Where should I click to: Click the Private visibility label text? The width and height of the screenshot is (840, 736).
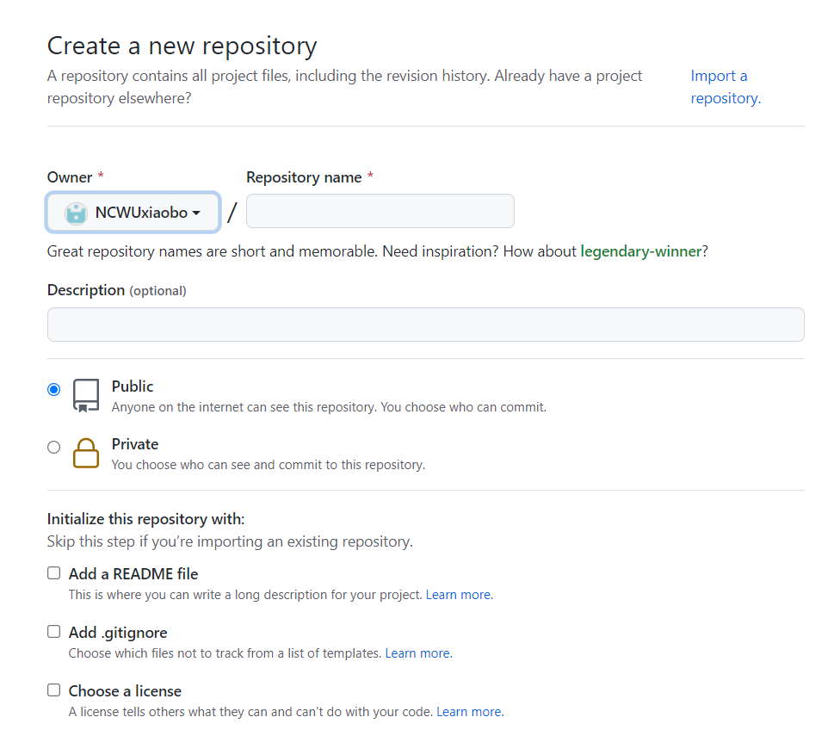click(x=135, y=444)
